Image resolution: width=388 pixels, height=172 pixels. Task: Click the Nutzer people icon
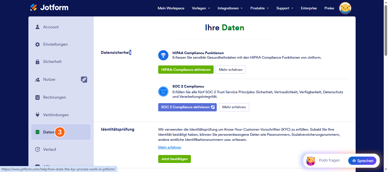coord(37,80)
